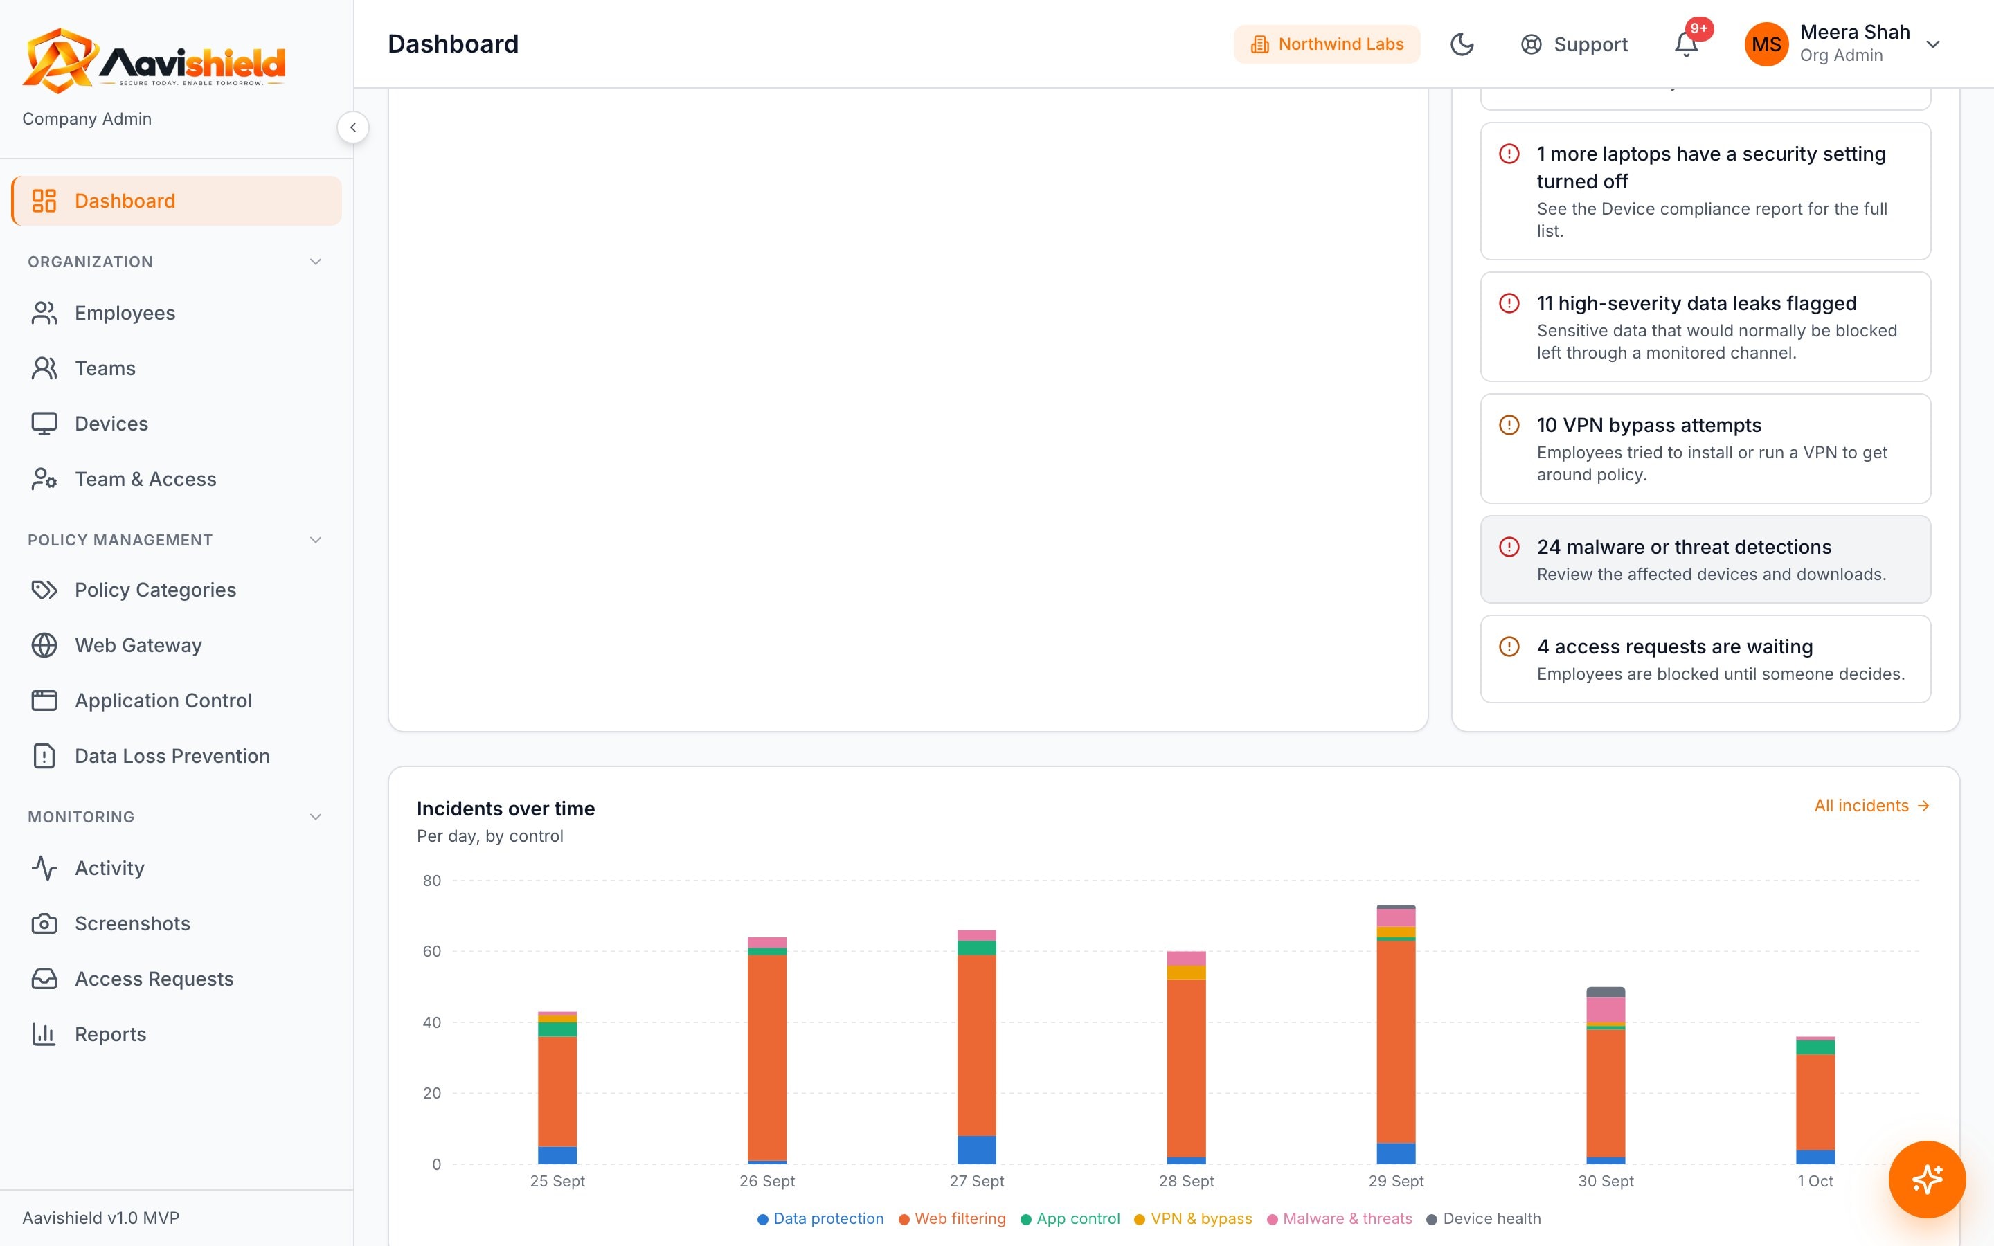Collapse the sidebar with the arrow button
Viewport: 1994px width, 1246px height.
(x=352, y=128)
